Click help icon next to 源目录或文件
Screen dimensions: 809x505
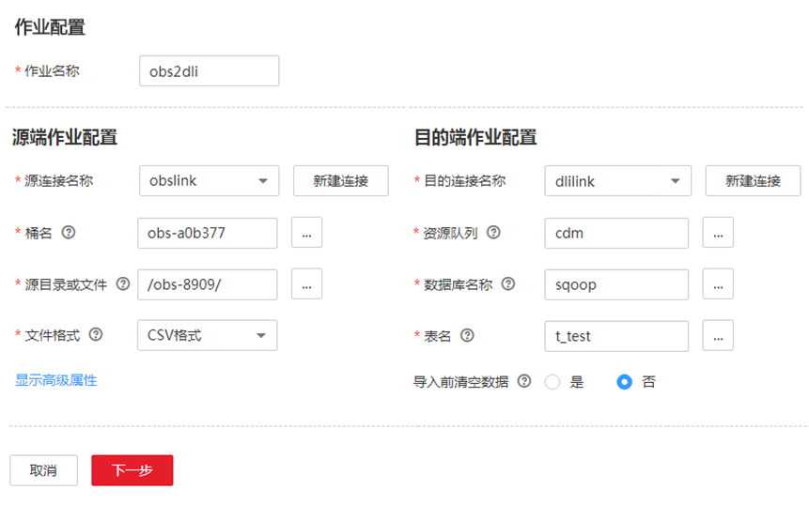(x=123, y=283)
